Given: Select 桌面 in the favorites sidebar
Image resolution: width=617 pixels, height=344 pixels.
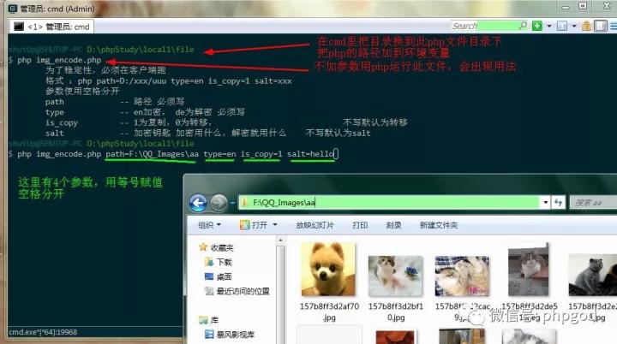Looking at the screenshot, I should (224, 276).
